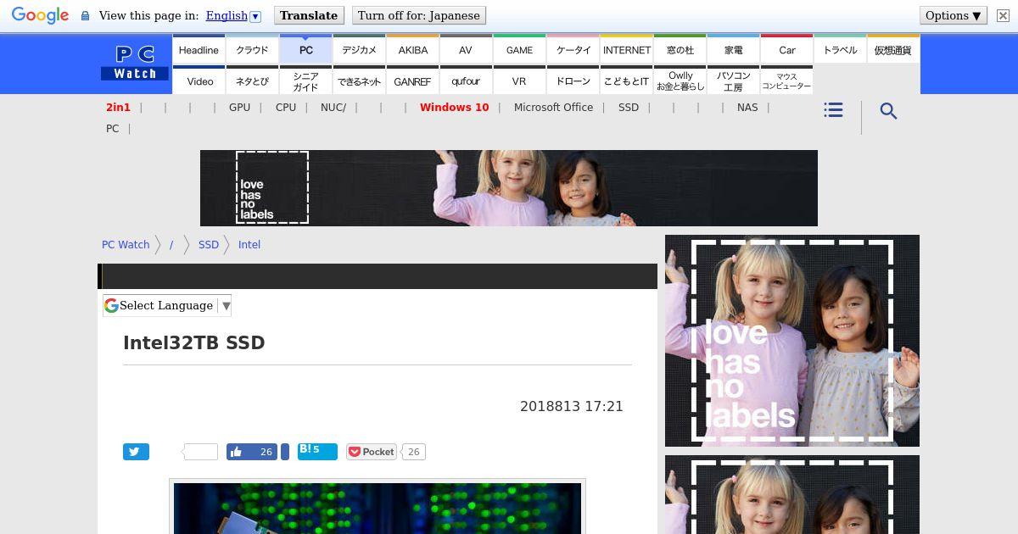The width and height of the screenshot is (1018, 534).
Task: Open the パソコン工房 nav tab
Action: [x=734, y=81]
